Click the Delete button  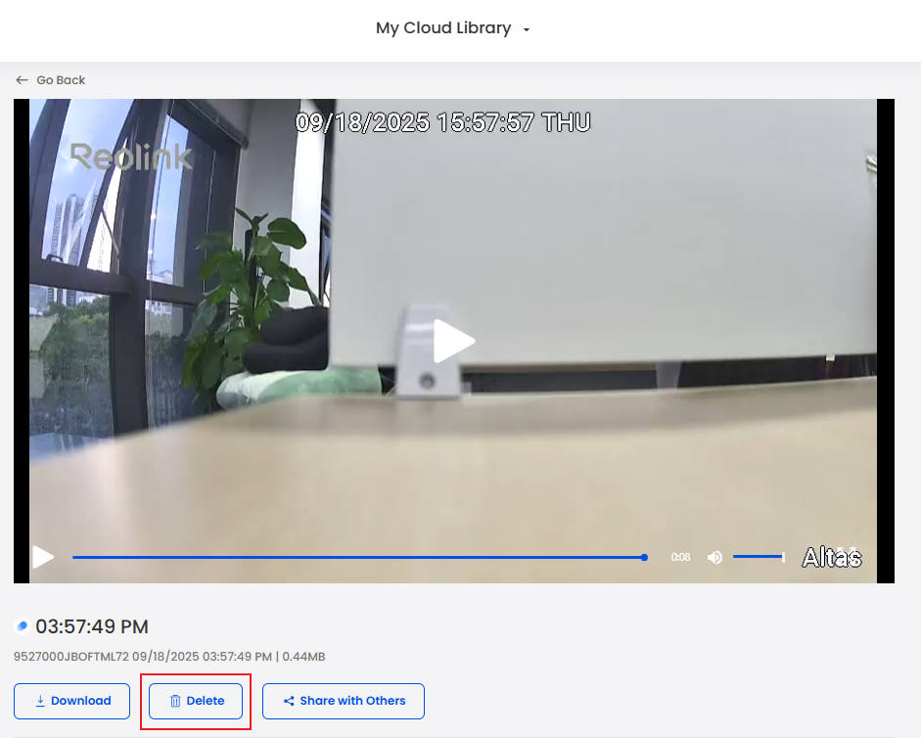[196, 701]
